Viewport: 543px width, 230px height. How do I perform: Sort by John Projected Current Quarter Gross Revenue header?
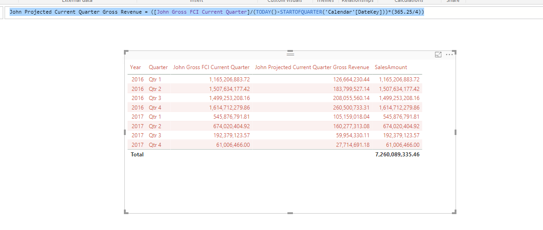click(312, 67)
